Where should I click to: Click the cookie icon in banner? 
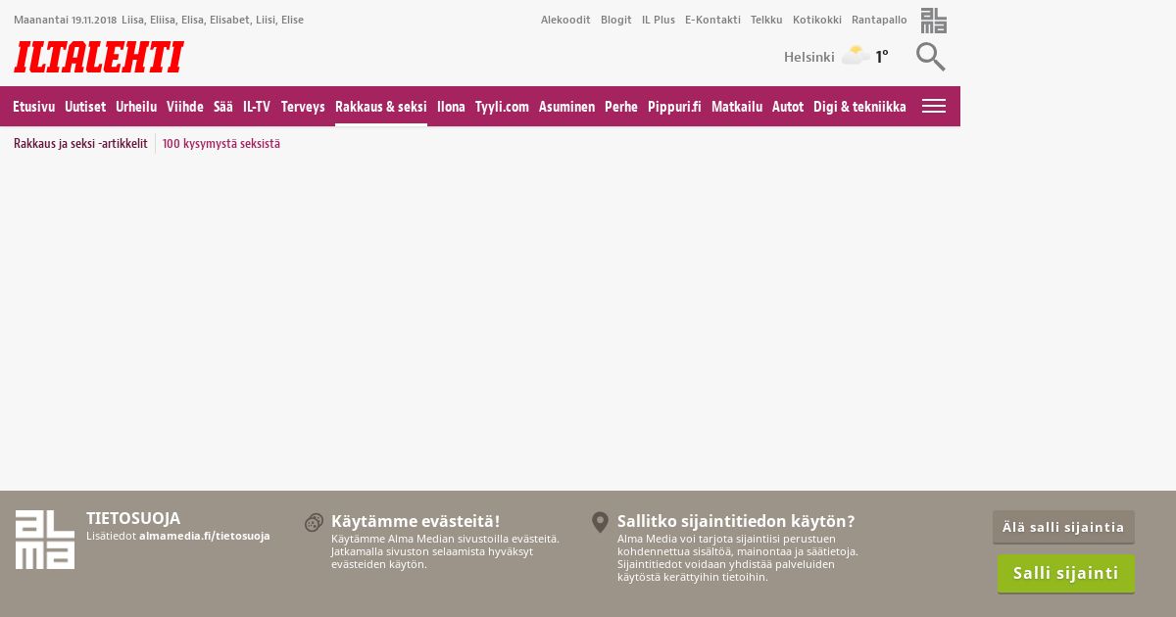pyautogui.click(x=314, y=523)
